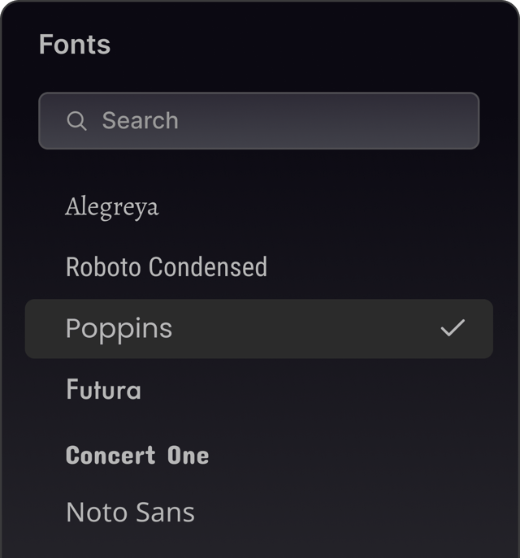Screen dimensions: 520x558
Task: Click the bold Concert One list entry
Action: tap(137, 455)
